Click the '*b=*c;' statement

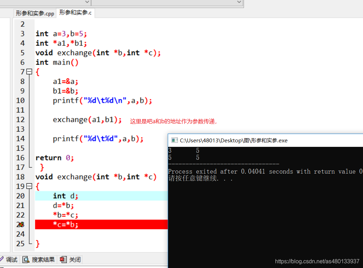66,215
